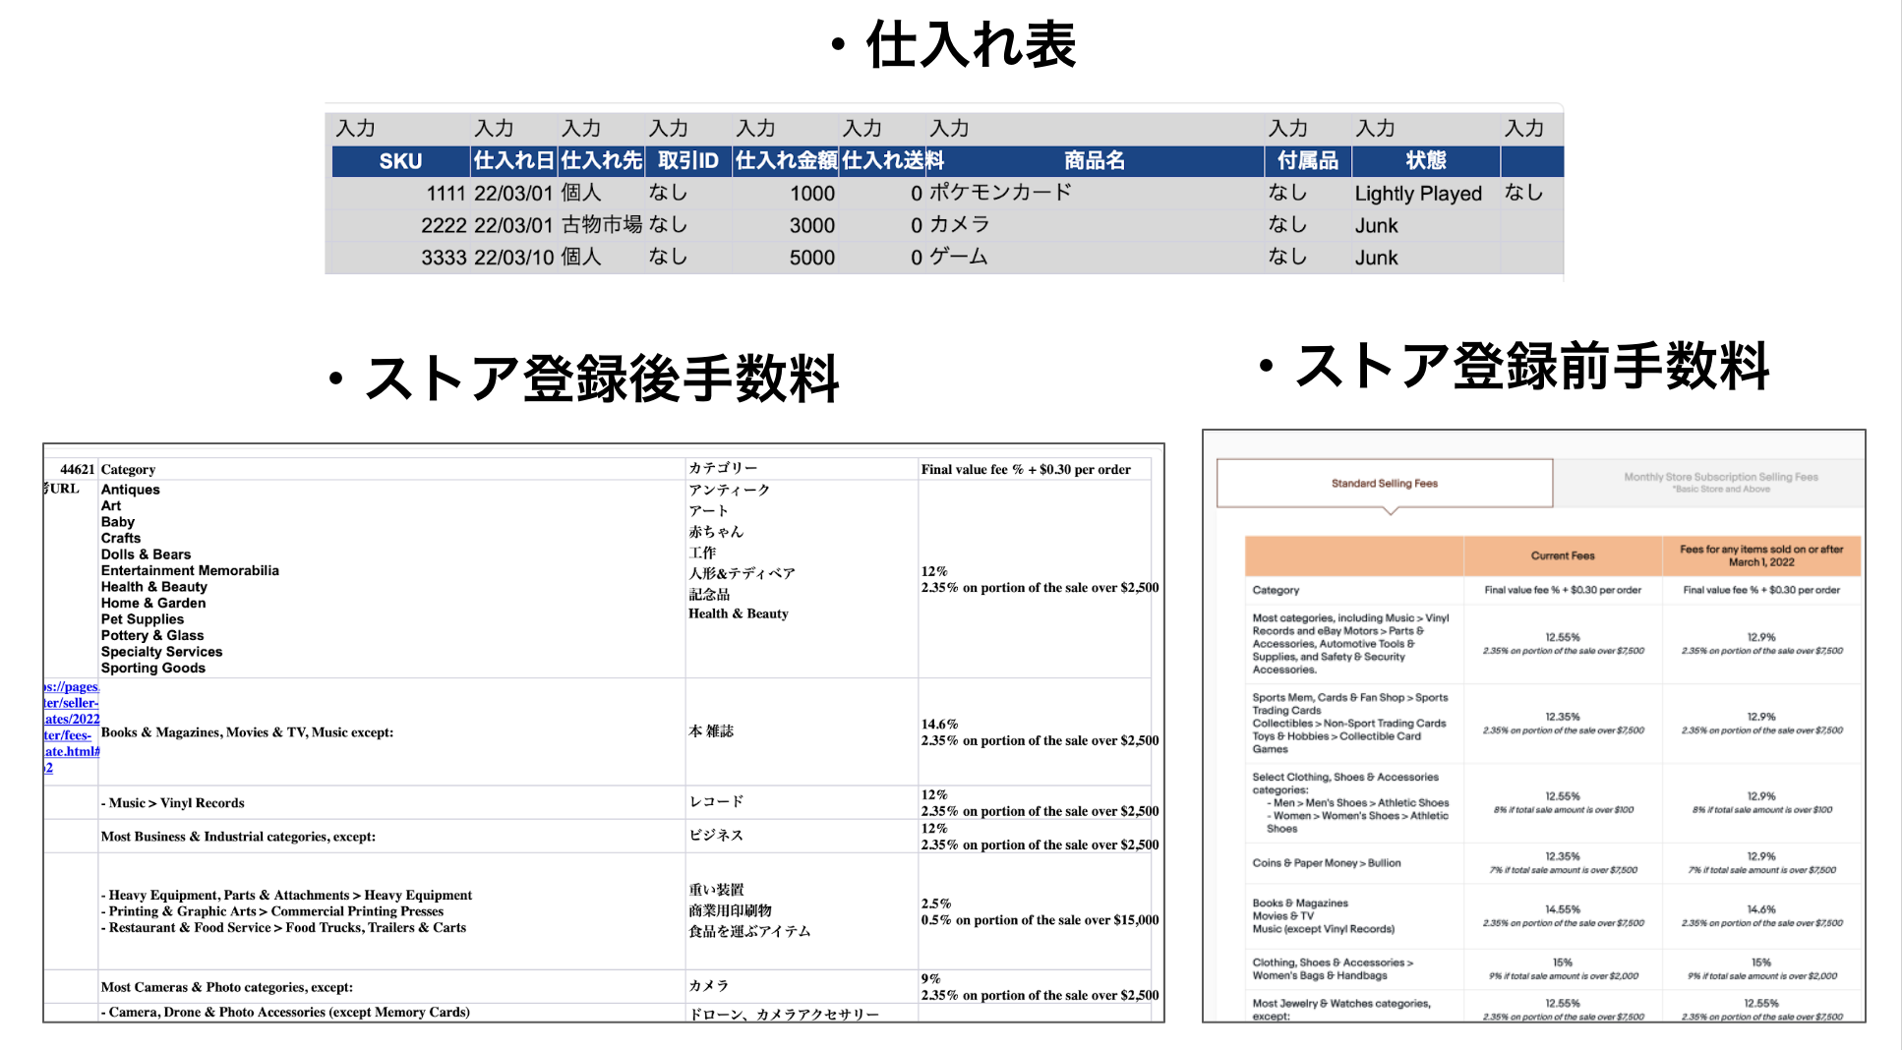
Task: Click the アンティーク Japanese category text
Action: coord(729,490)
